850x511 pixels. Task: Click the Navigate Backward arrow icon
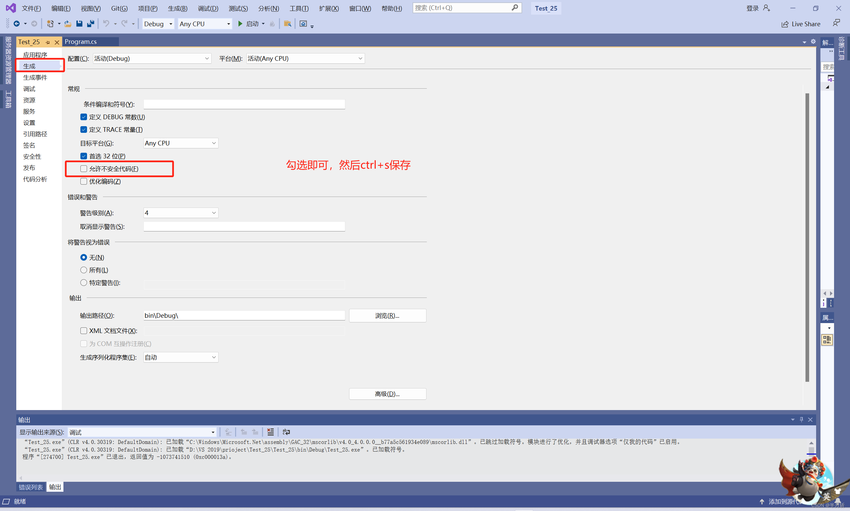16,24
